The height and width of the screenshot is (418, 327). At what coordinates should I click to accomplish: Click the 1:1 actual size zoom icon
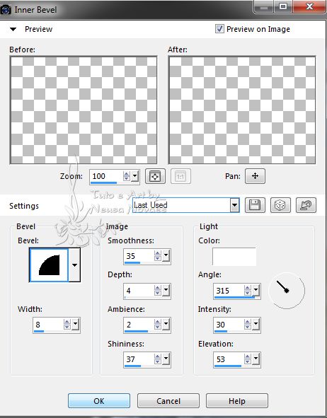click(180, 176)
